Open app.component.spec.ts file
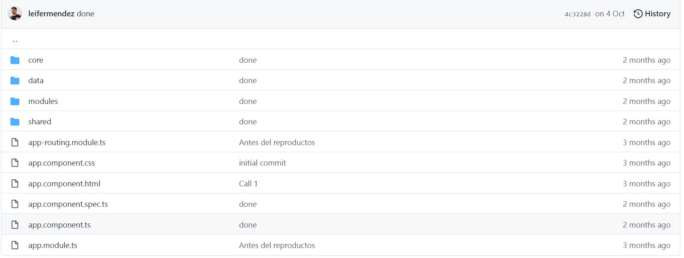 pos(68,204)
